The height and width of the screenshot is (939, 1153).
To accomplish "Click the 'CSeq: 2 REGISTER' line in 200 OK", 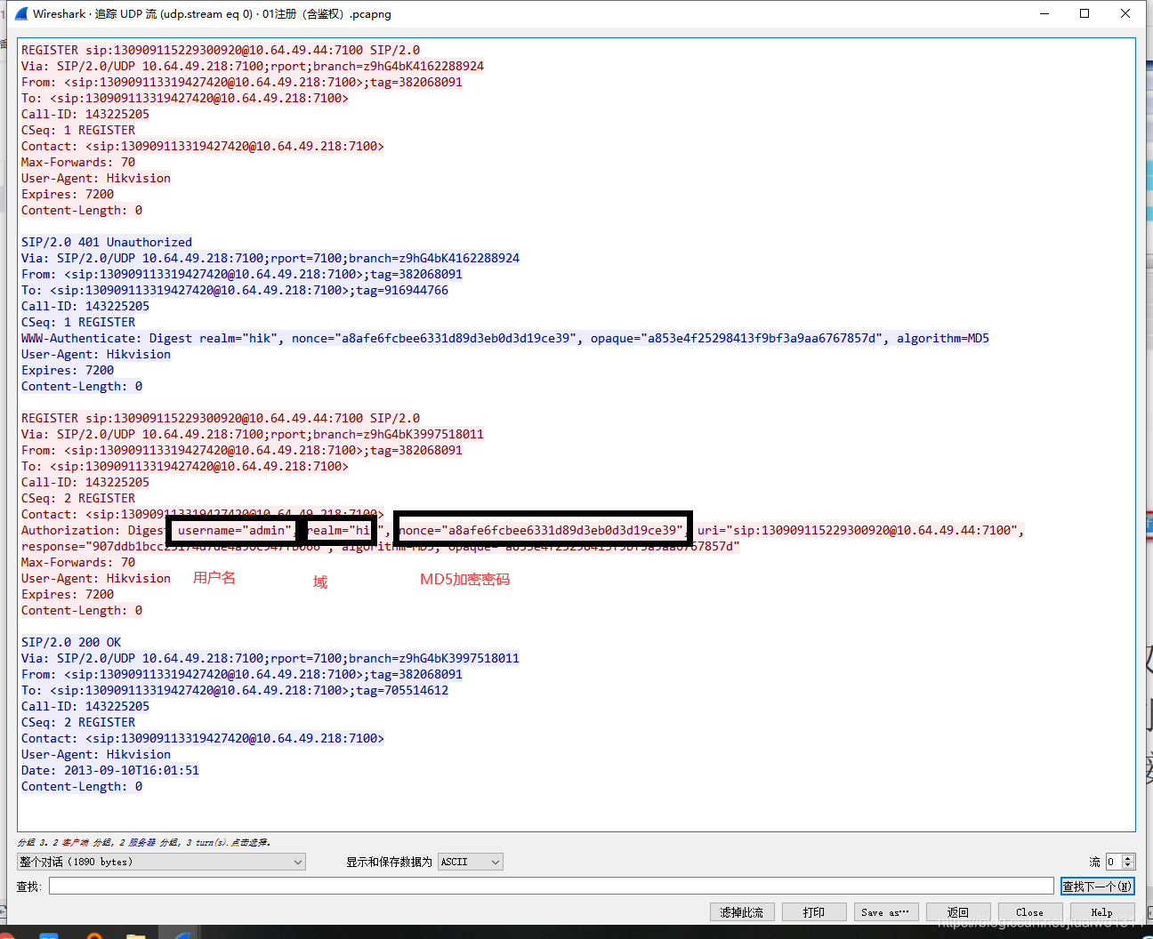I will point(78,722).
